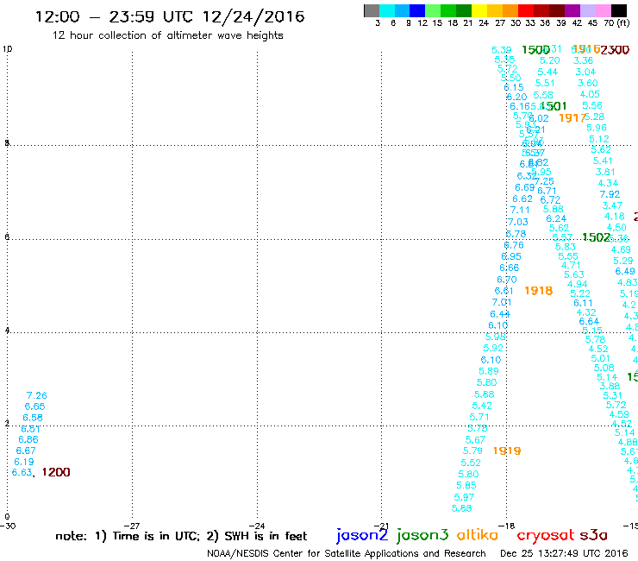Select the "-30" longitude axis label

coord(8,526)
